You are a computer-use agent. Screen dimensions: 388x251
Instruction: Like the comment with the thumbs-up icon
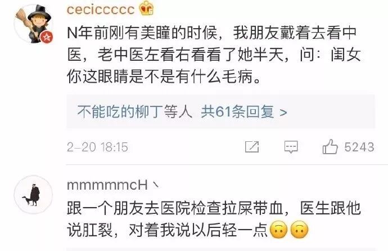point(330,146)
